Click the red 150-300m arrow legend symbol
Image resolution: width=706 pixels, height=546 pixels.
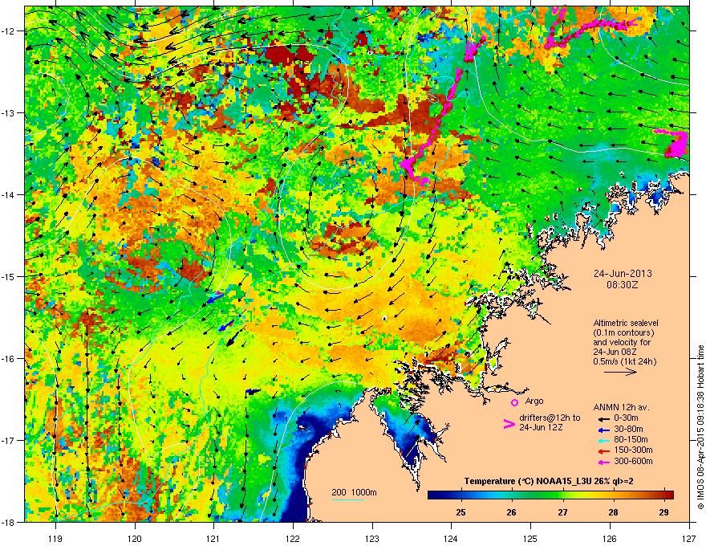click(603, 450)
